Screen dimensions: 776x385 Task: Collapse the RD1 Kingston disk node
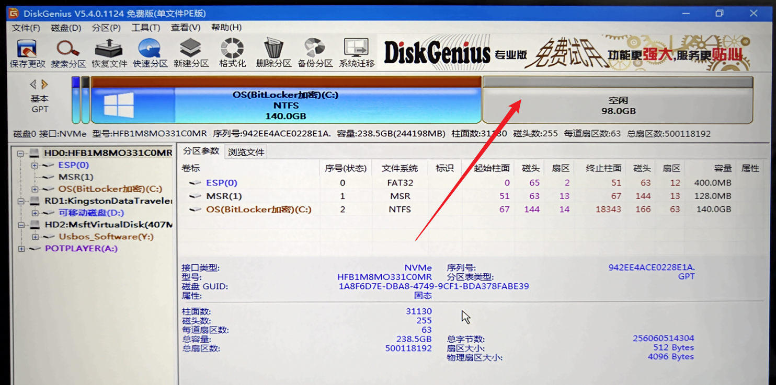(x=20, y=201)
